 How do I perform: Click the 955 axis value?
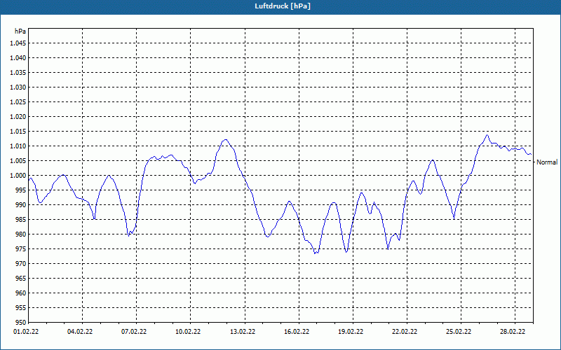click(21, 308)
